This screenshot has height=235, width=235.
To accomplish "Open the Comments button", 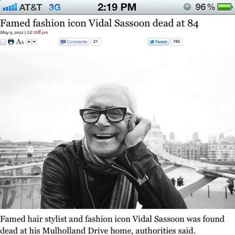I will 74,42.
